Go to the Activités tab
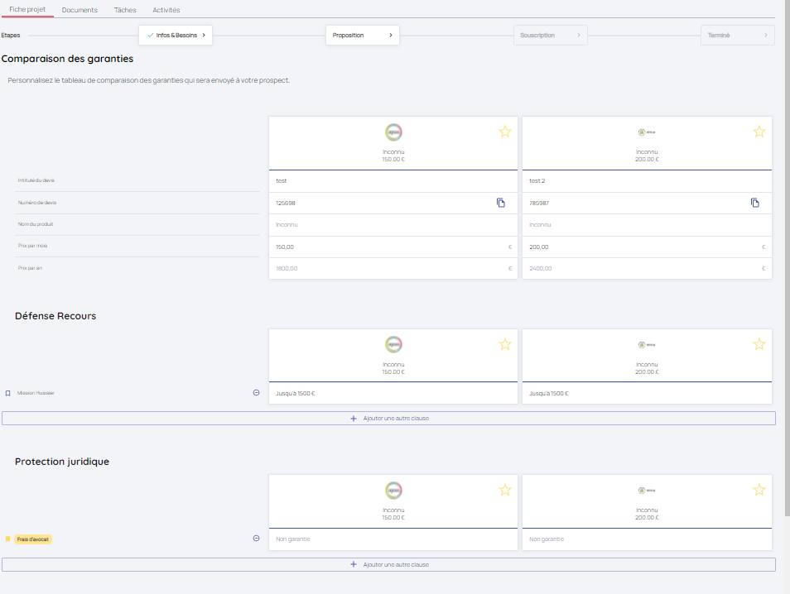Screen dimensions: 790x594 click(x=166, y=10)
